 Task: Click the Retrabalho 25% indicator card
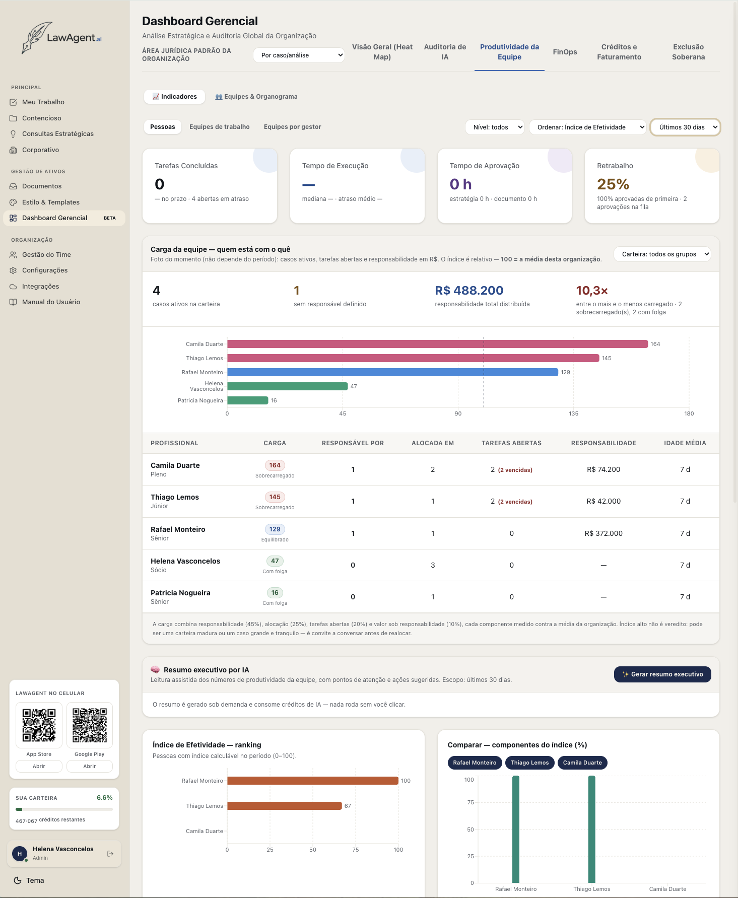(652, 185)
